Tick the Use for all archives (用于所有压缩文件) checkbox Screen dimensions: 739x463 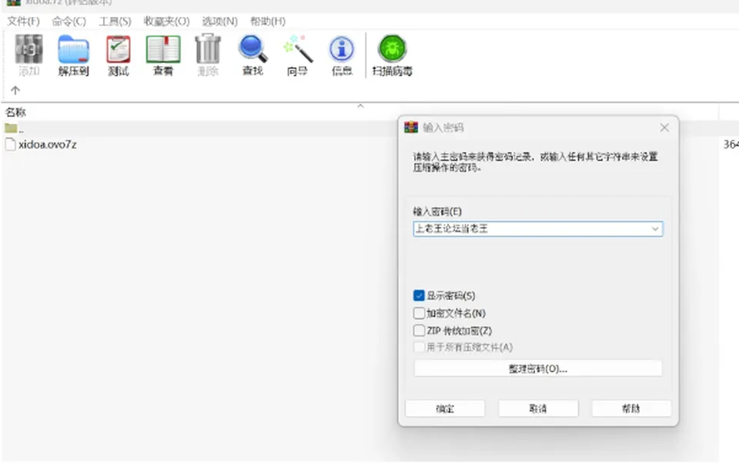tap(419, 348)
